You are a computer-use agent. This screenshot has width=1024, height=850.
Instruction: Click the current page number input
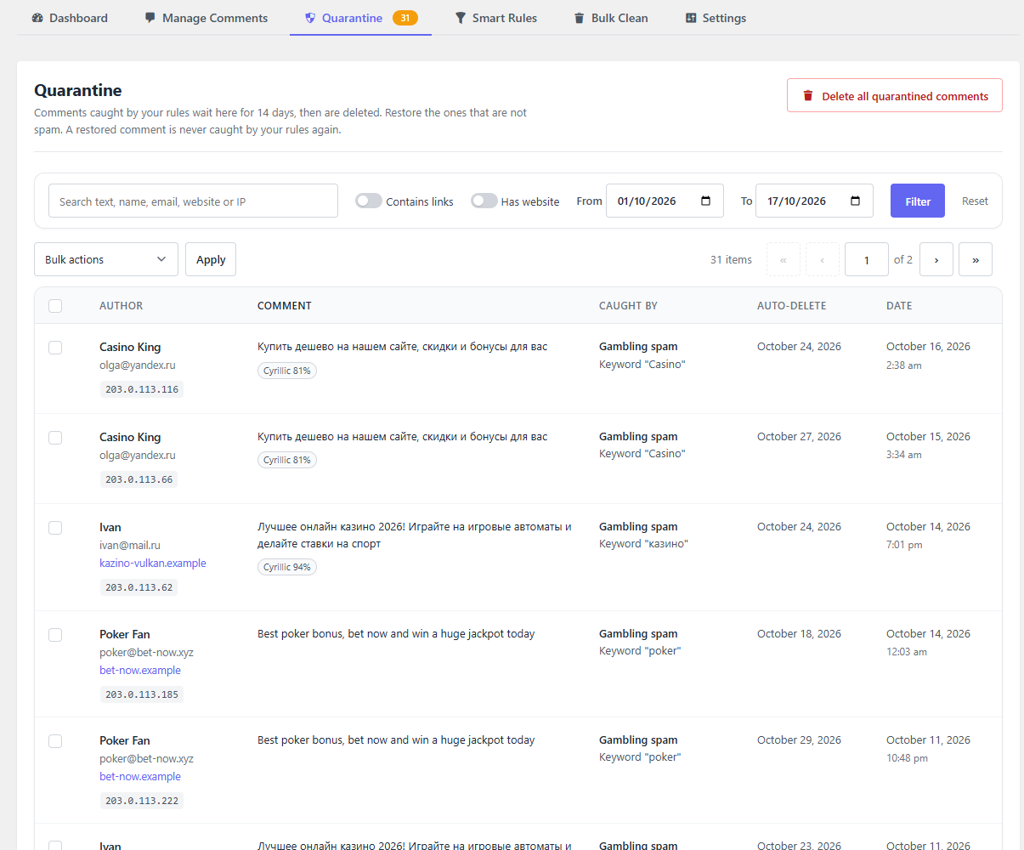tap(867, 259)
